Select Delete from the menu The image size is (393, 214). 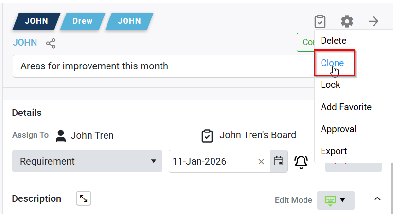tap(334, 41)
